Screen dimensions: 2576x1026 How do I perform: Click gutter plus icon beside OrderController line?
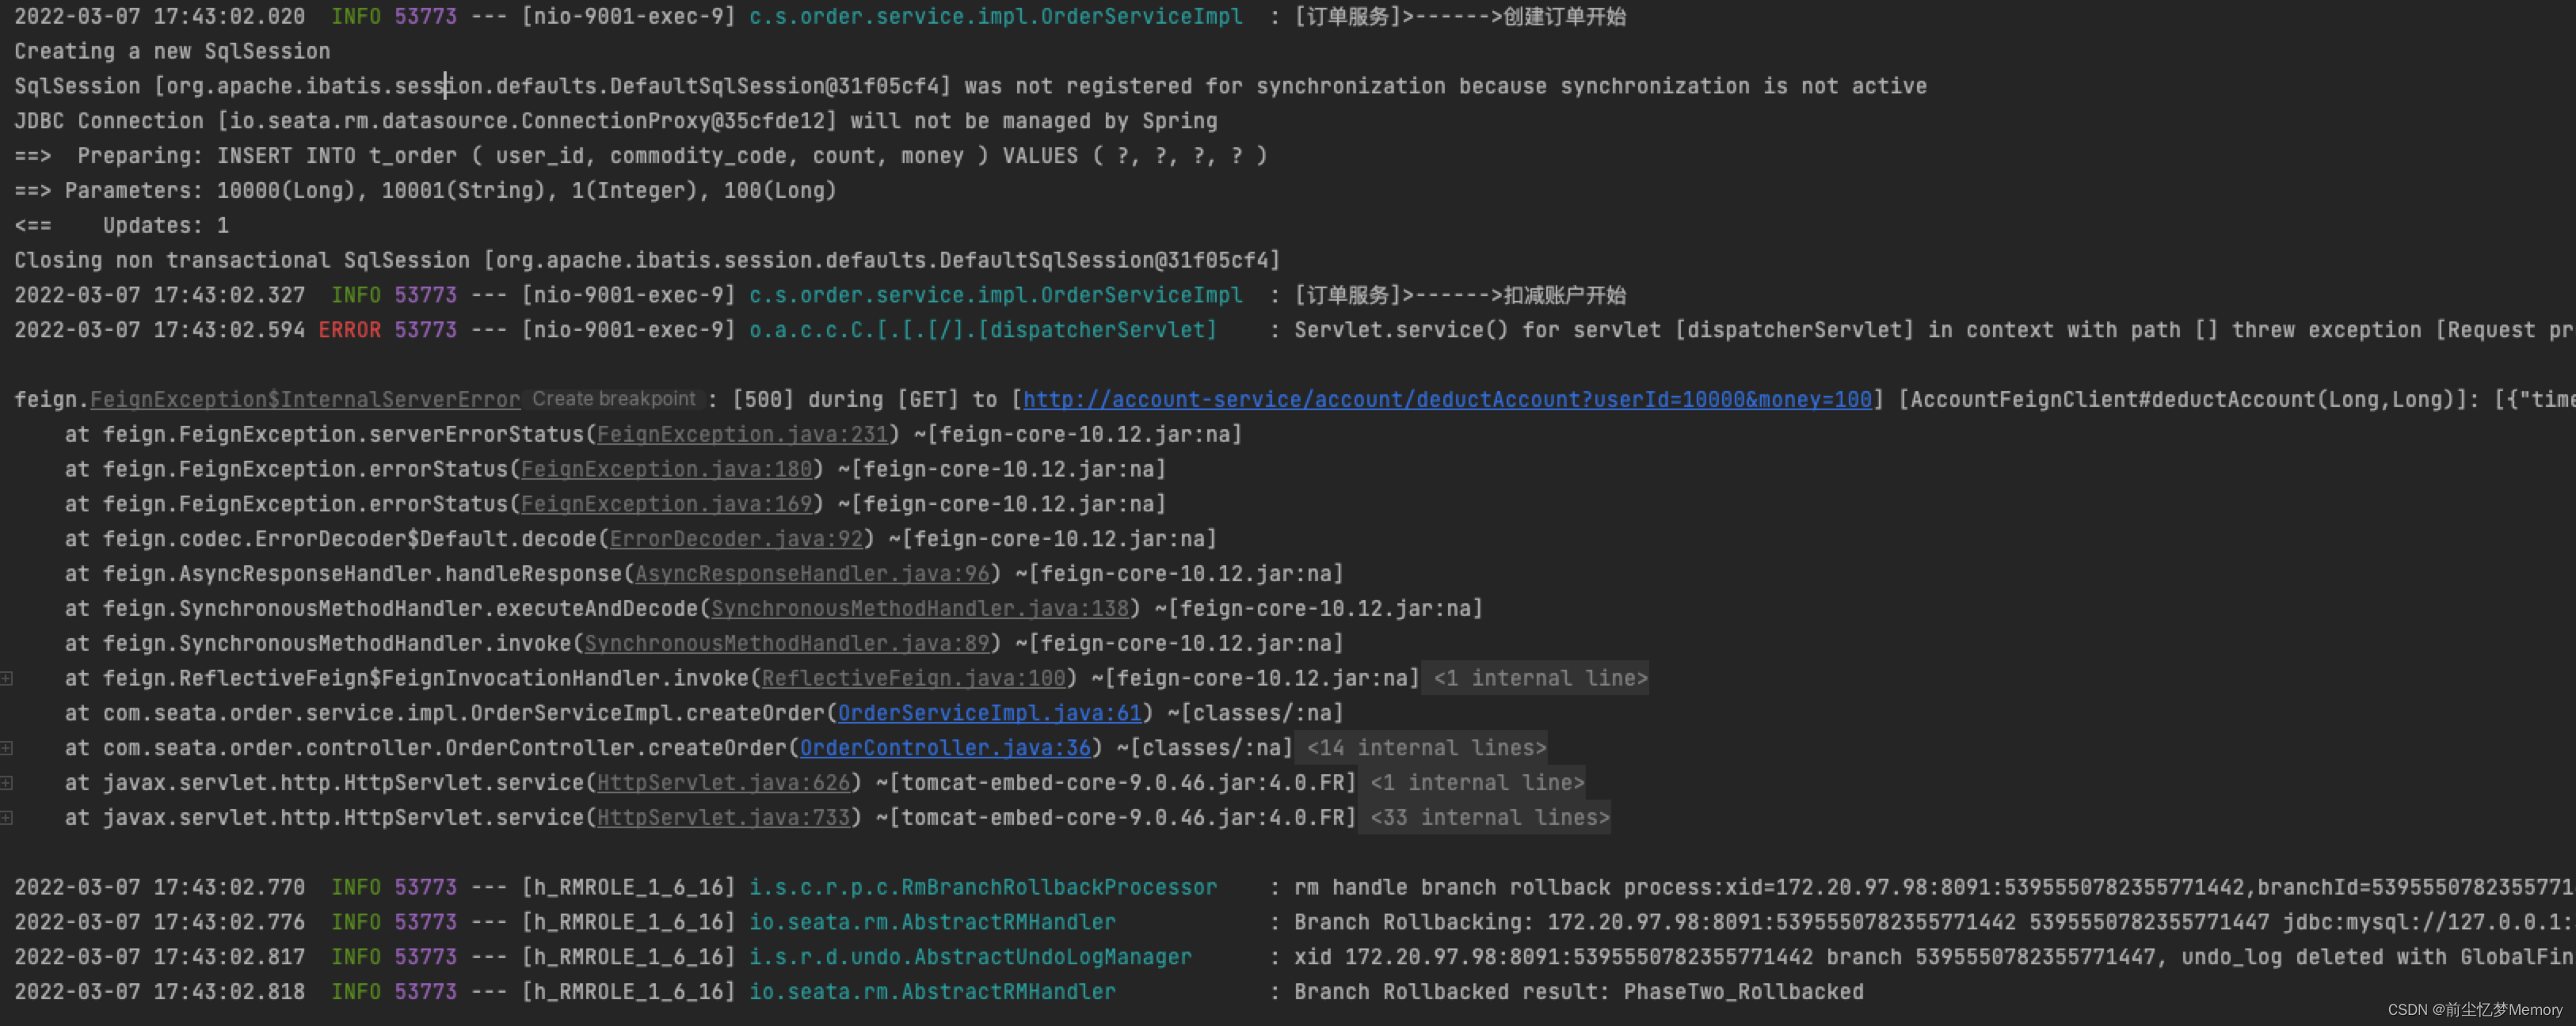click(x=7, y=748)
